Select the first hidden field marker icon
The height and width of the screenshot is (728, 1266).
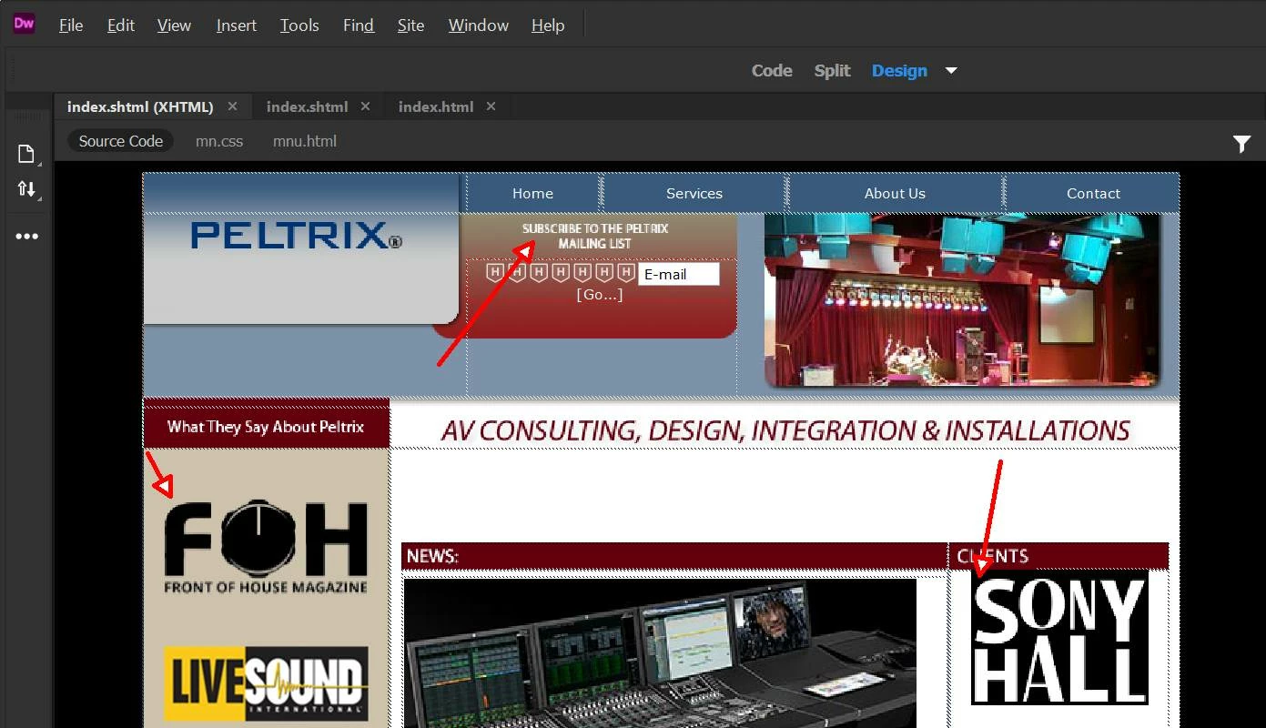[x=495, y=272]
